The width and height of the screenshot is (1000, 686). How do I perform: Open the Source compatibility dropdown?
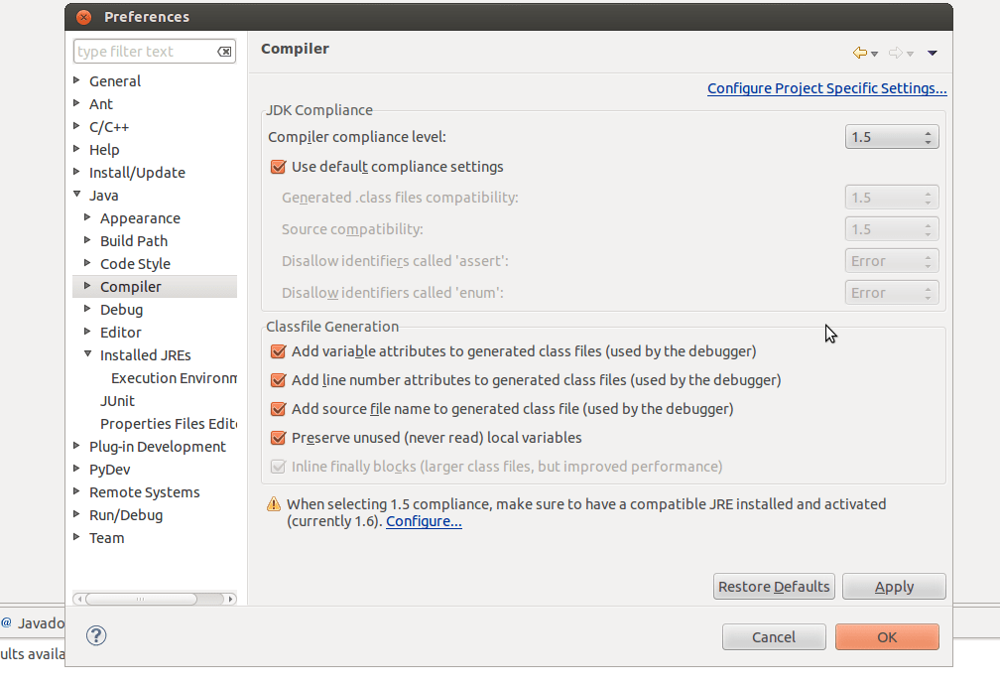(x=892, y=229)
